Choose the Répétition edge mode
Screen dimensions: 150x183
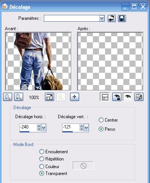[x=41, y=159]
